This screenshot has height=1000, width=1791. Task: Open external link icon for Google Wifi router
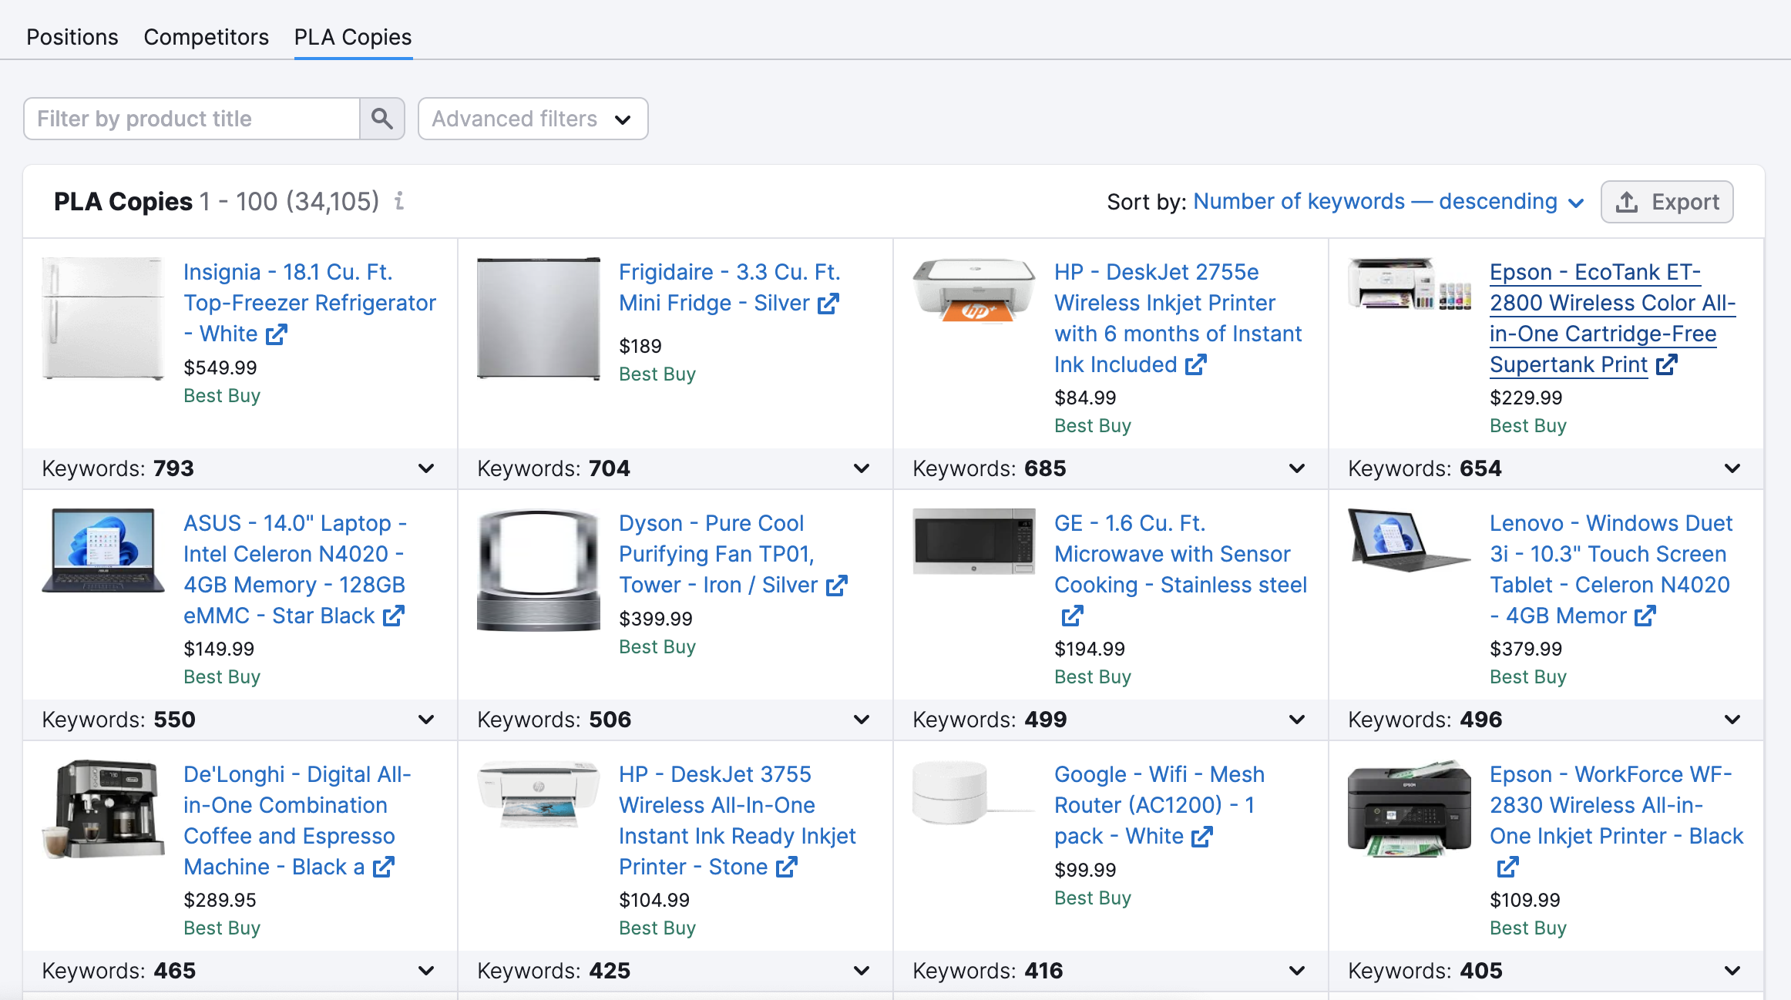(x=1202, y=836)
